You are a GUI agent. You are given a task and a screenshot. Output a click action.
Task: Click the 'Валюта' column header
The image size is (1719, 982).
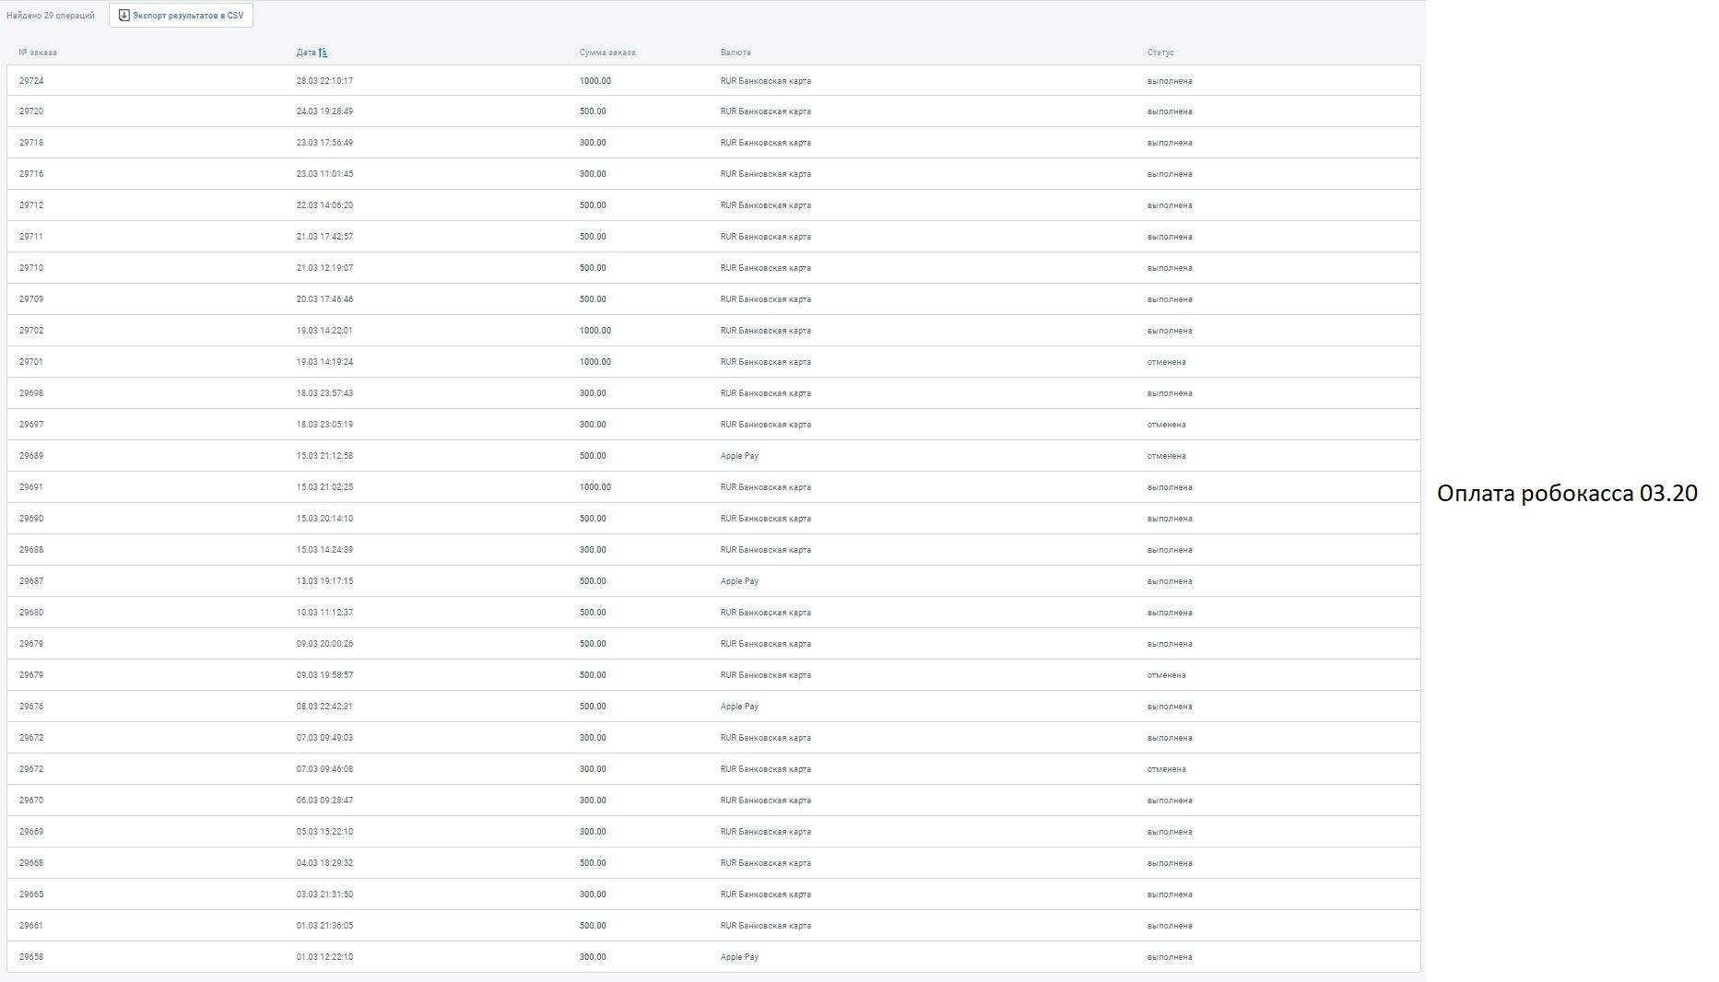tap(736, 53)
